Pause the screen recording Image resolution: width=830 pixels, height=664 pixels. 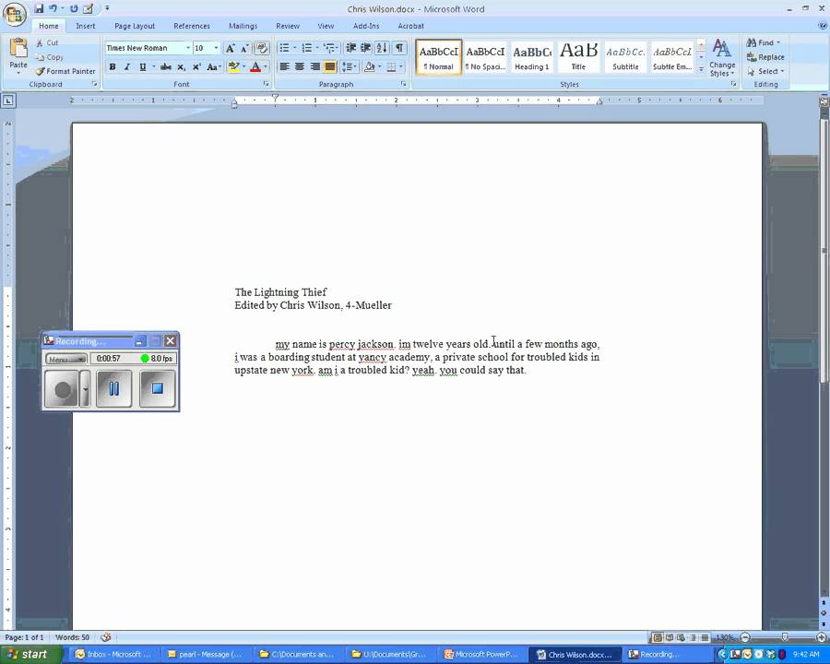(113, 388)
